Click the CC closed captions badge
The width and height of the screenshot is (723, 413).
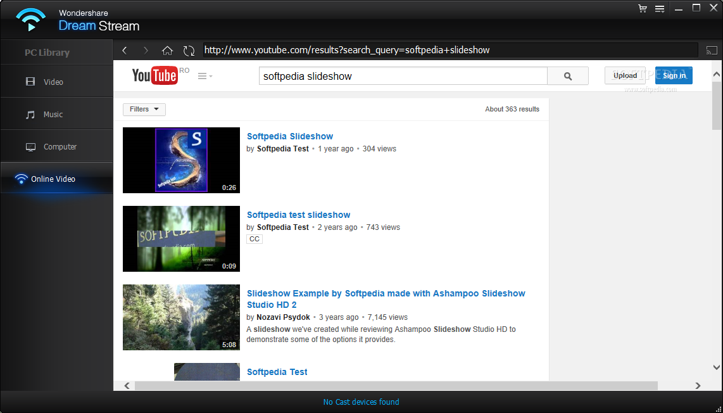tap(255, 239)
